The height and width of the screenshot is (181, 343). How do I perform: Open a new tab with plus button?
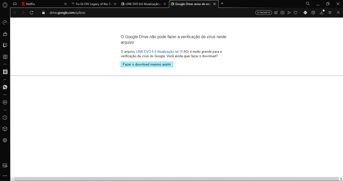pos(222,4)
